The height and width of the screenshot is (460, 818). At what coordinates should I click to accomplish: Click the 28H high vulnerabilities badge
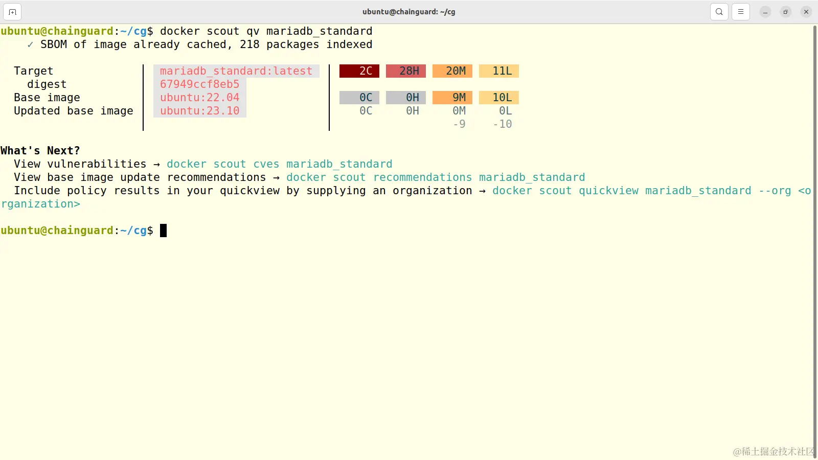(406, 71)
